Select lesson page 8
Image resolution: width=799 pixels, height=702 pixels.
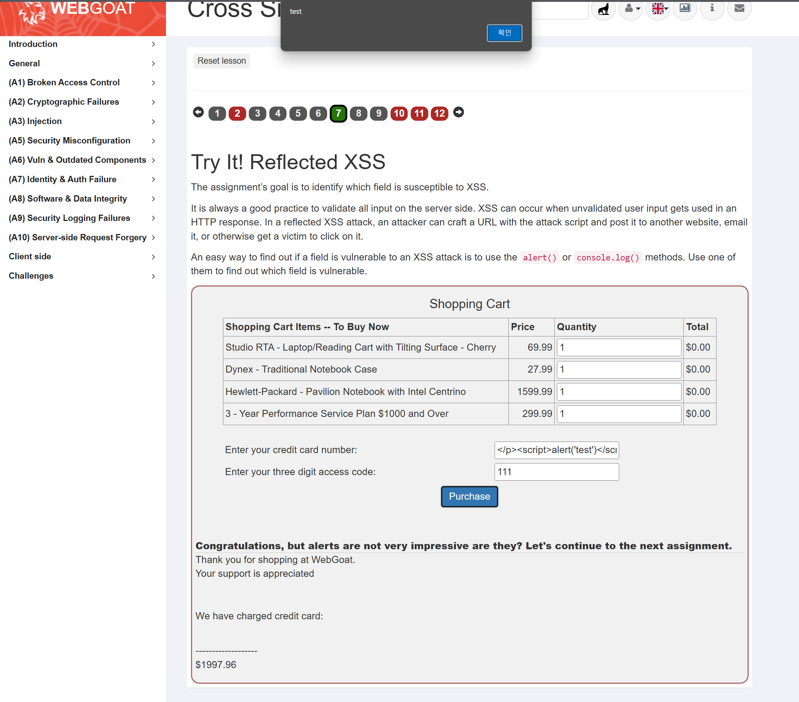tap(358, 114)
